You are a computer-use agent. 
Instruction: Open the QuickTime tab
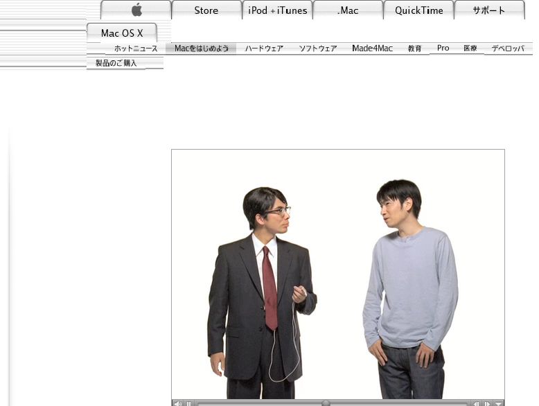(419, 10)
